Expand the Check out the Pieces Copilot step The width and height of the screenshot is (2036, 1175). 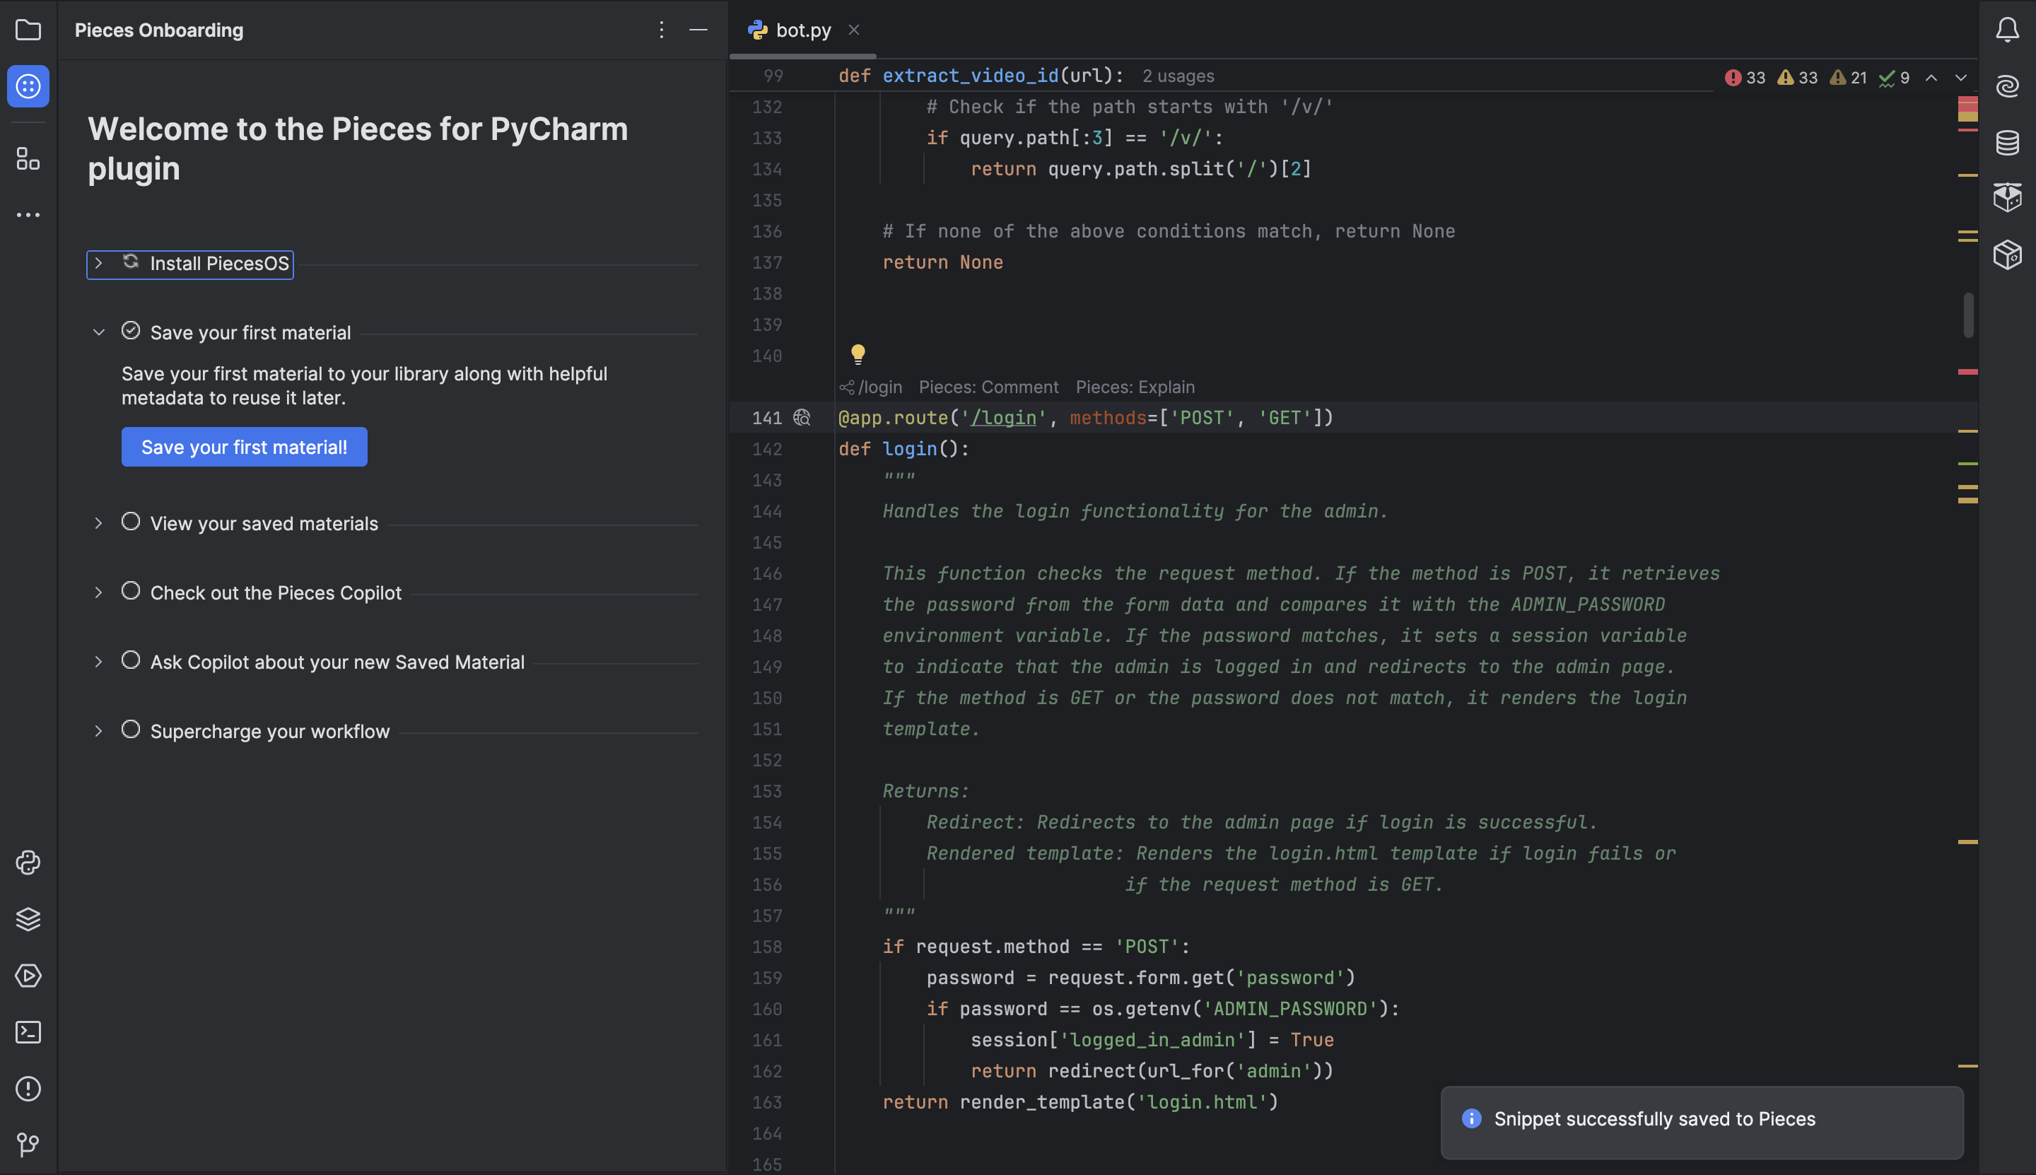[x=98, y=592]
